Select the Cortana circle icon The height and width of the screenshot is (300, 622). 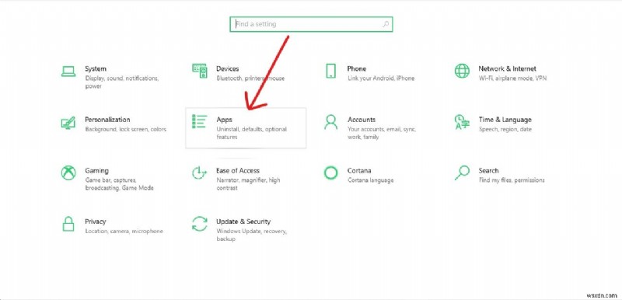[x=330, y=173]
